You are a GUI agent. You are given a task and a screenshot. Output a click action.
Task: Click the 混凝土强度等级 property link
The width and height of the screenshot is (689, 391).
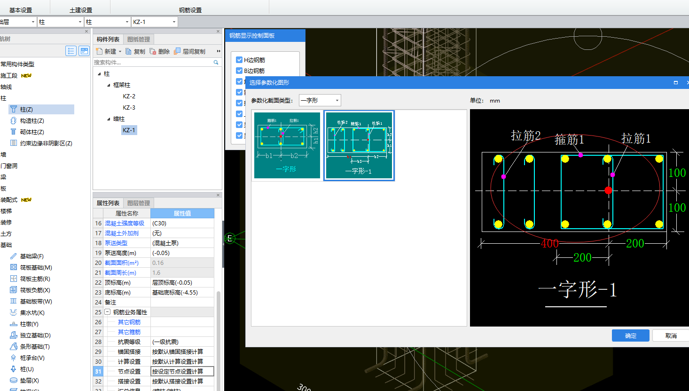pyautogui.click(x=125, y=223)
